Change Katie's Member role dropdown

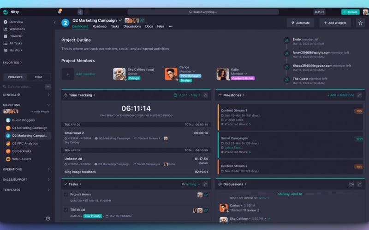[239, 74]
